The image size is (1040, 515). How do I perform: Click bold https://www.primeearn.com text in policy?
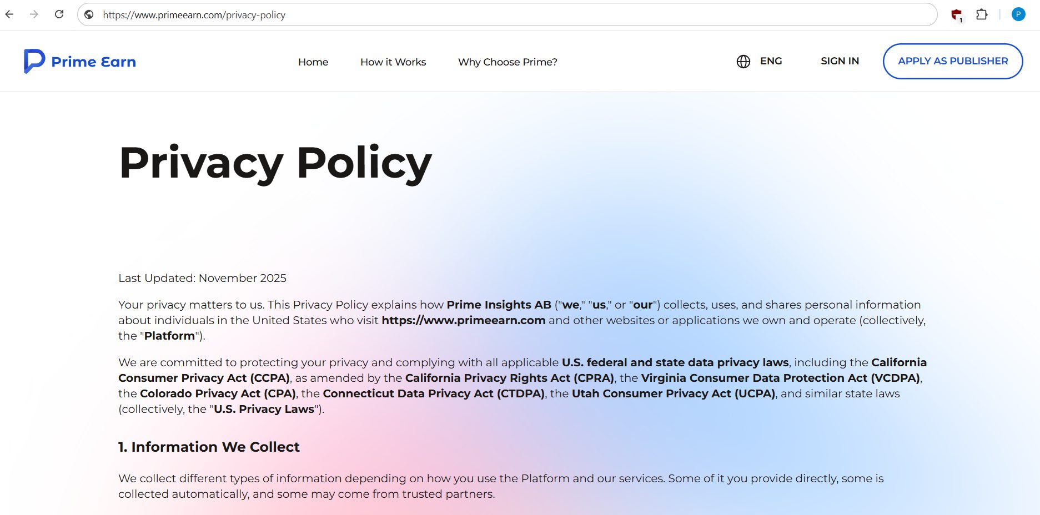tap(464, 320)
